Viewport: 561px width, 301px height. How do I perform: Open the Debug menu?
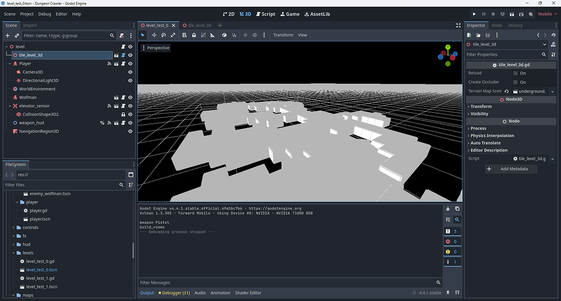[44, 14]
